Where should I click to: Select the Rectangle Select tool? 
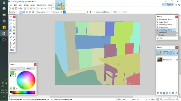tap(10, 20)
